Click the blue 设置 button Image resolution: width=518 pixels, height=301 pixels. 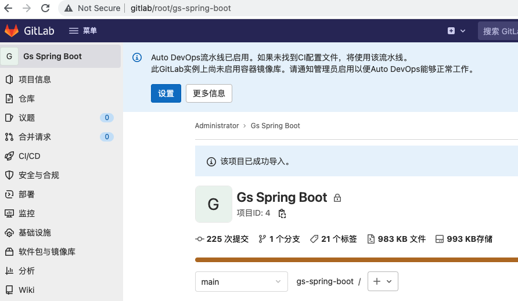pos(166,93)
